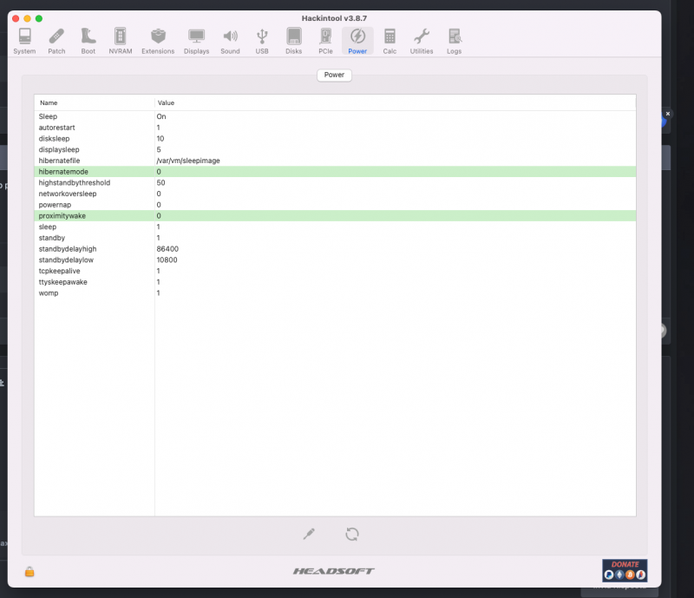
Task: Select the autorestart row
Action: point(335,128)
